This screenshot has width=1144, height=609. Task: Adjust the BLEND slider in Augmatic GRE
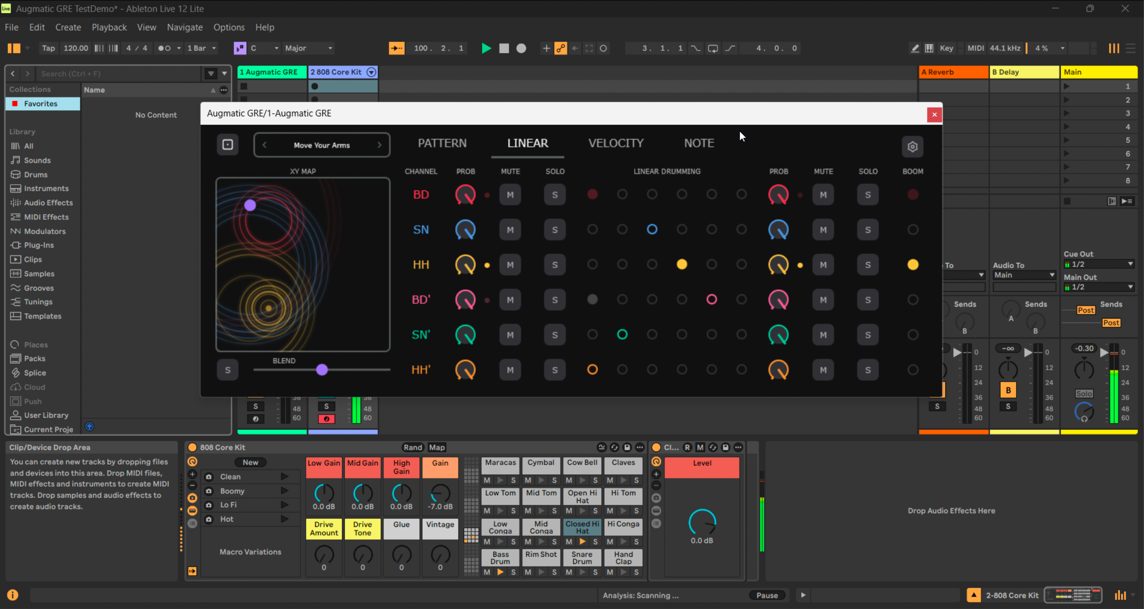point(322,370)
